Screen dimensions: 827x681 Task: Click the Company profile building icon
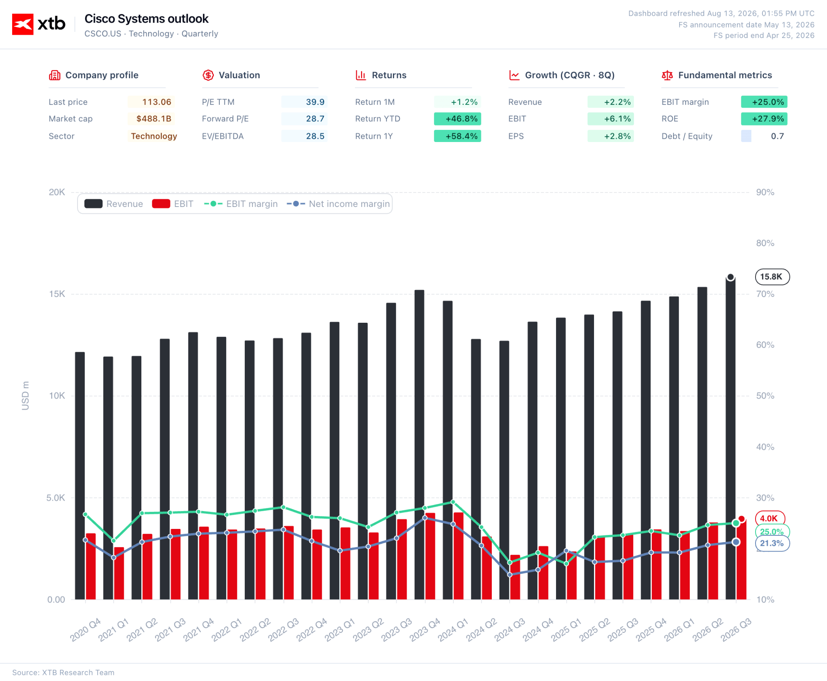coord(55,75)
